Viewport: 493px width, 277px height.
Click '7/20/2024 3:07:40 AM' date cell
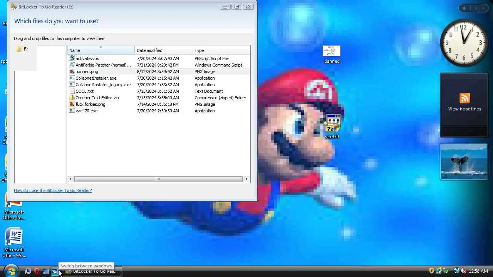click(x=158, y=58)
